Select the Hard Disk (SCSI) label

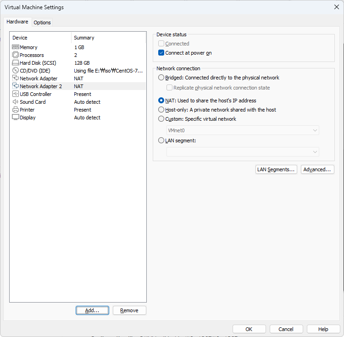point(38,63)
